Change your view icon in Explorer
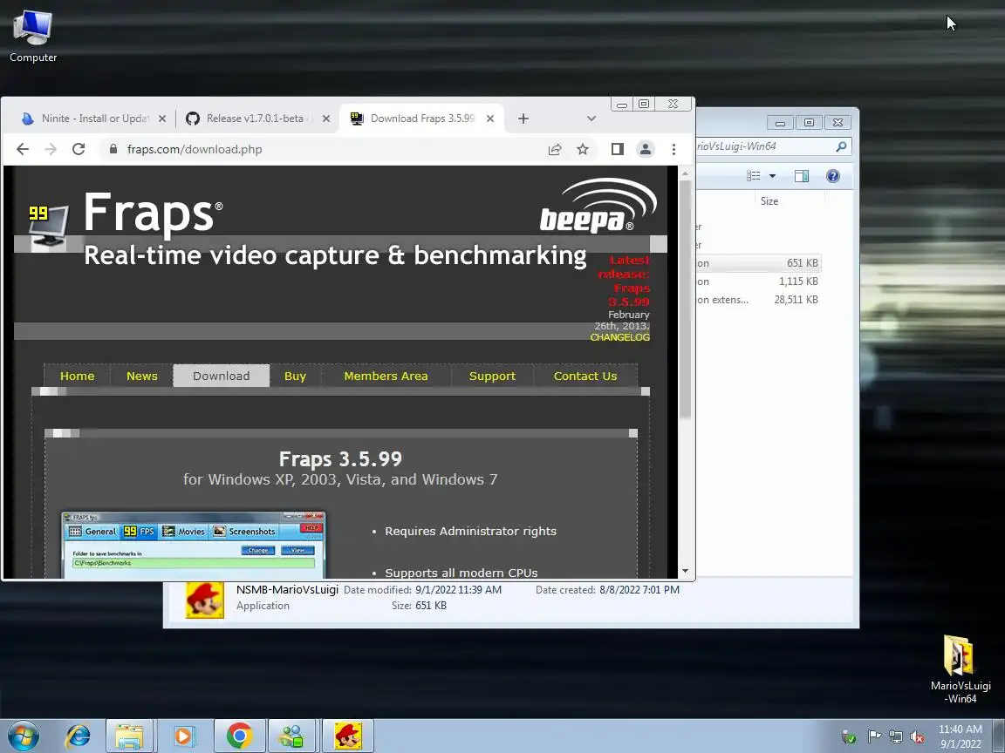1005x753 pixels. click(754, 176)
